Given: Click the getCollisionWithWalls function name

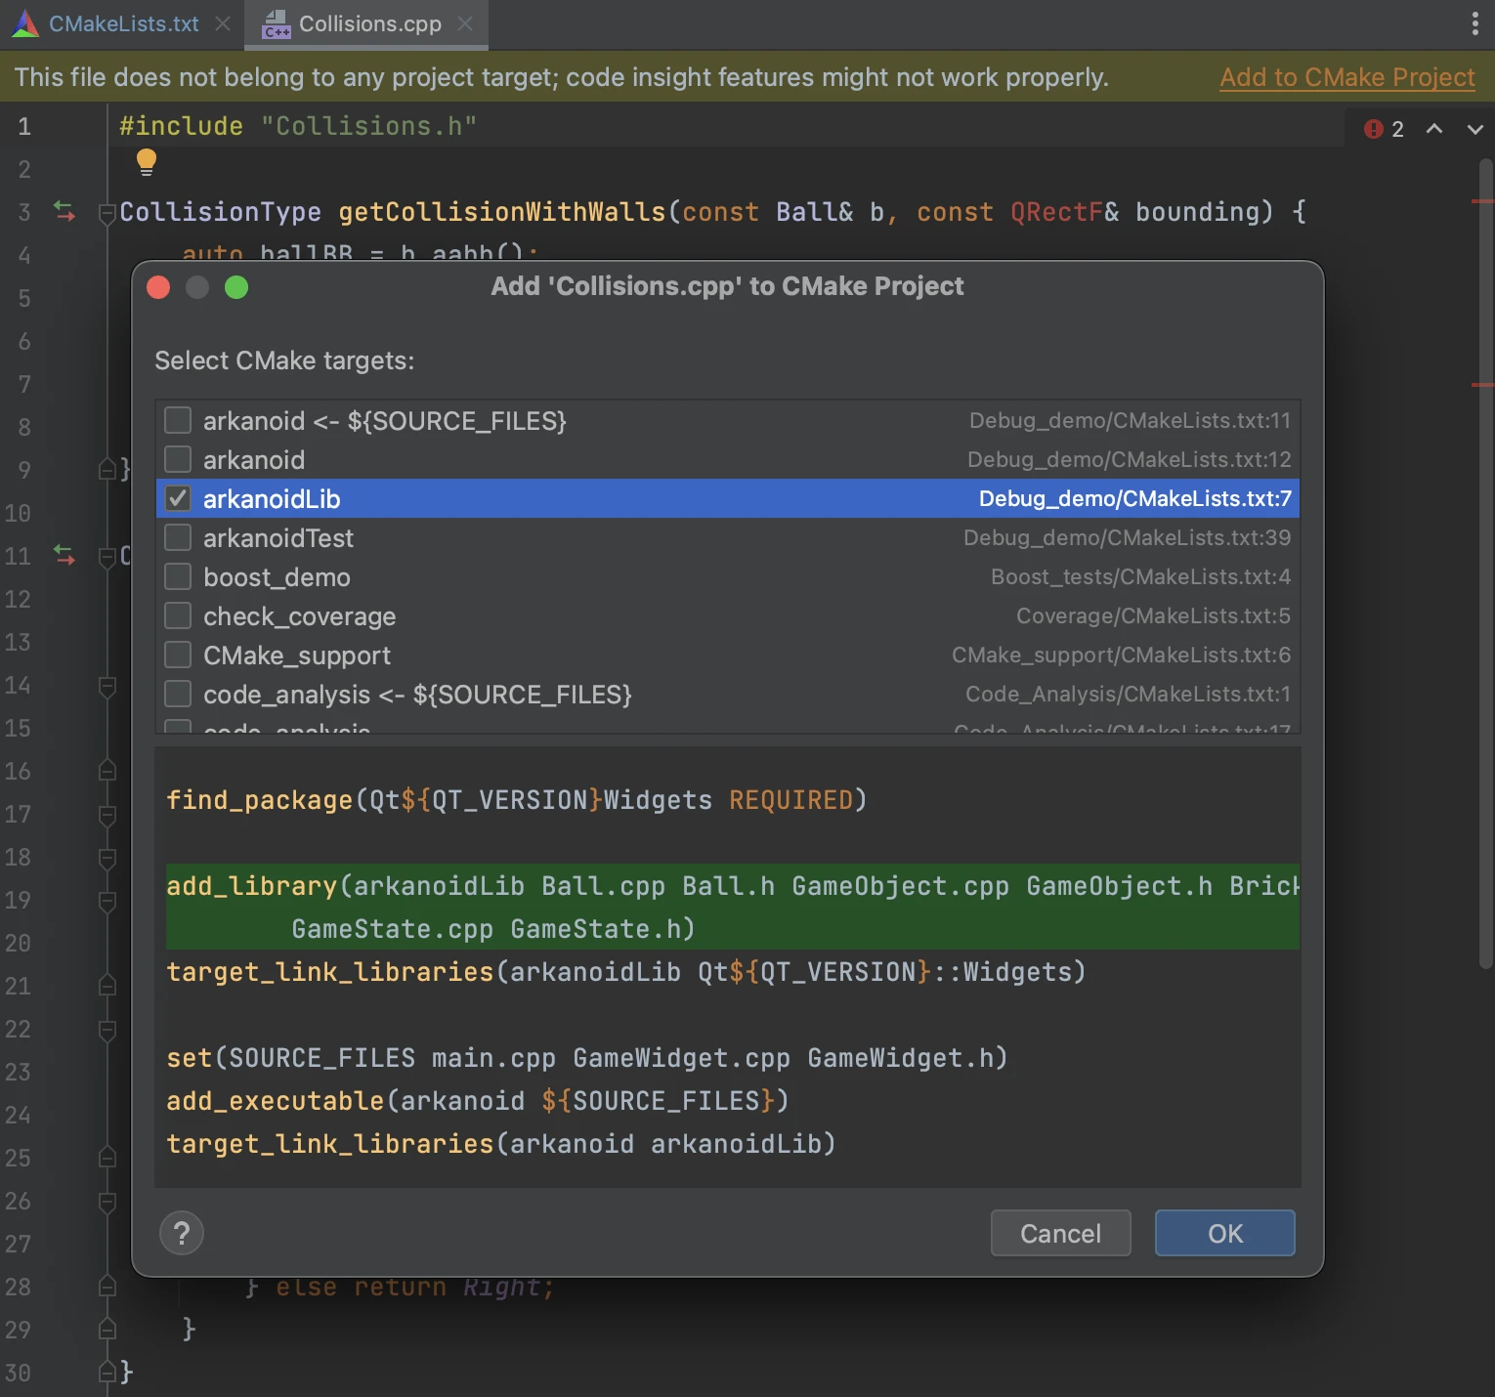Looking at the screenshot, I should pos(502,212).
